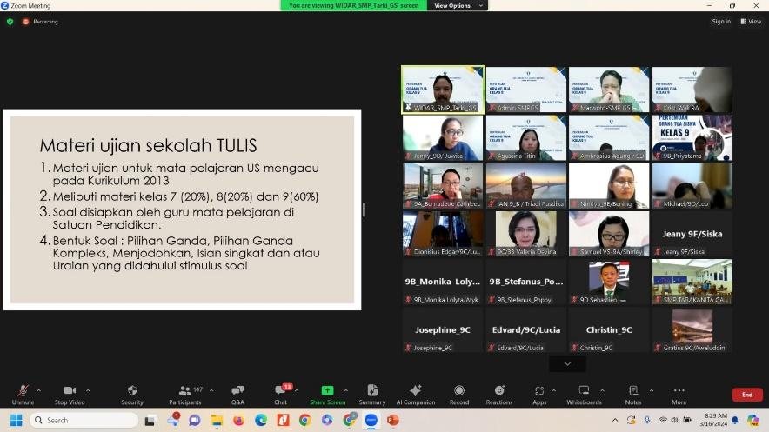
Task: Open PowerPoint from the taskbar
Action: coord(393,420)
